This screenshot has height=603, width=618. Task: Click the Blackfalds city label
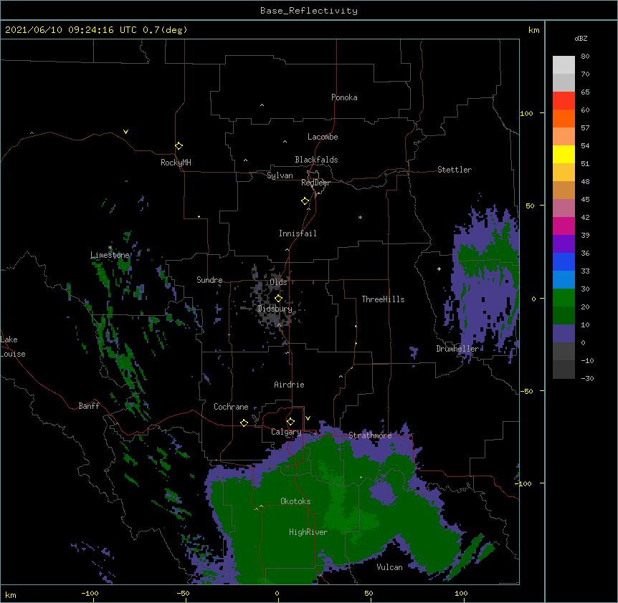tap(316, 160)
